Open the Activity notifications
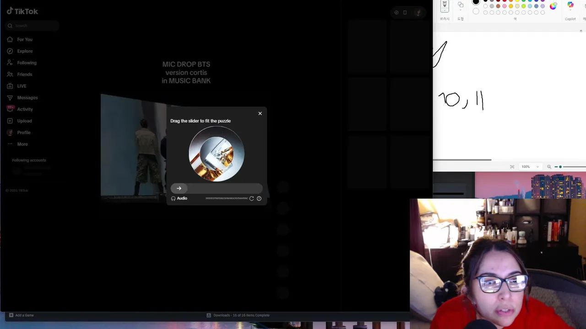 20,109
